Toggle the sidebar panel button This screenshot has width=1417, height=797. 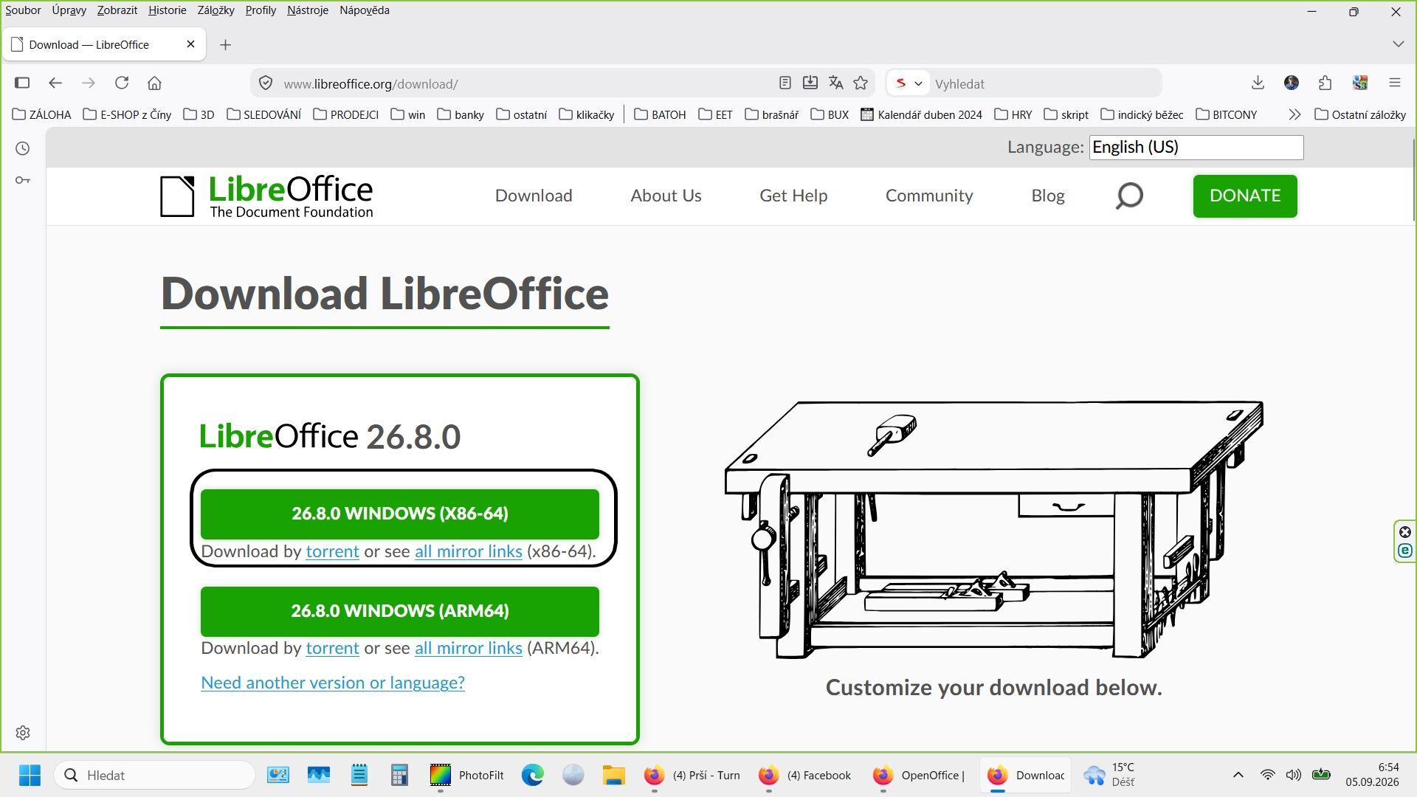[x=22, y=83]
